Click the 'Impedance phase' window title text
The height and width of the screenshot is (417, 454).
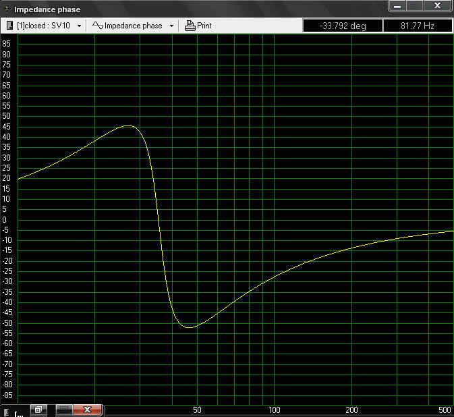point(47,9)
